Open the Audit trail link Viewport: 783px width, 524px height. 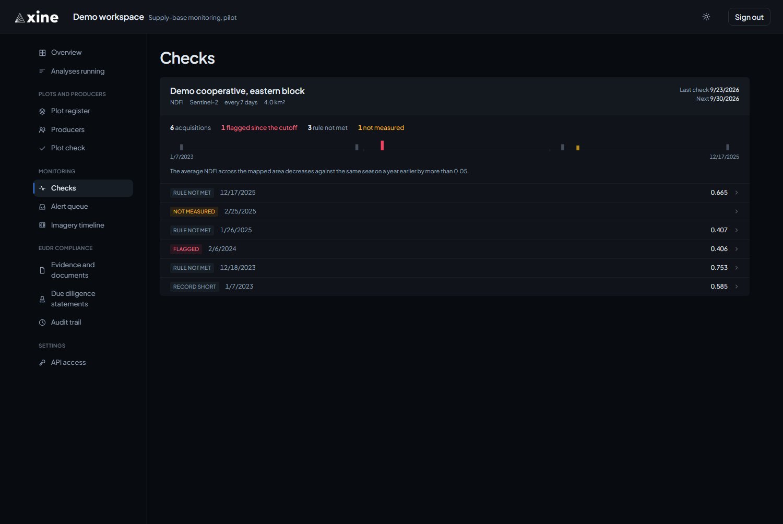(84, 323)
